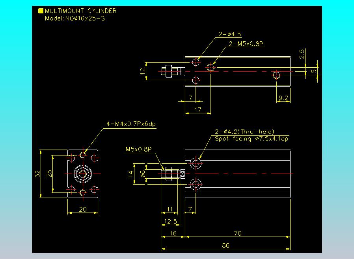This screenshot has height=259, width=354.
Task: Click the 25 hole spacing dimension
Action: (x=49, y=174)
